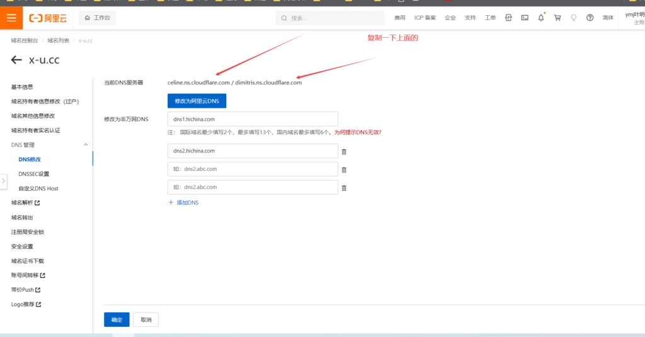Click the fourth DNS input field

(x=253, y=187)
